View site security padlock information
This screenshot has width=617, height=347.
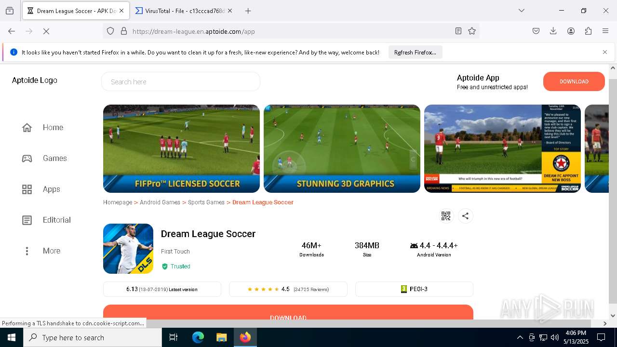[x=124, y=31]
